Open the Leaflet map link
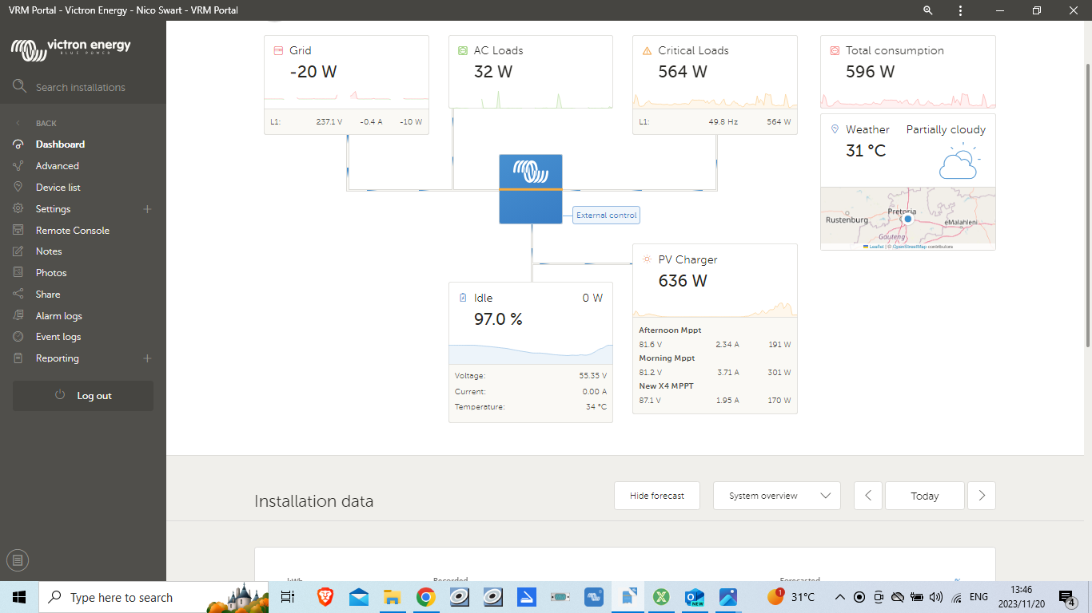1092x613 pixels. click(876, 247)
